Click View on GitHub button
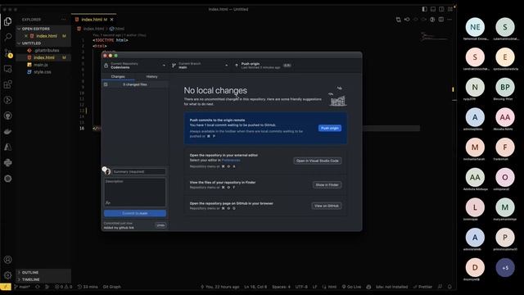This screenshot has height=295, width=524. click(x=326, y=206)
